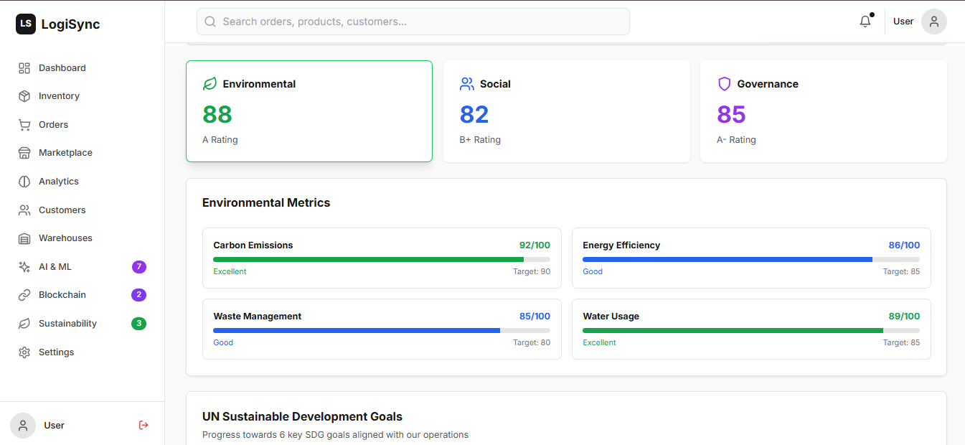Click the A- Rating label
This screenshot has height=445, width=965.
(736, 140)
